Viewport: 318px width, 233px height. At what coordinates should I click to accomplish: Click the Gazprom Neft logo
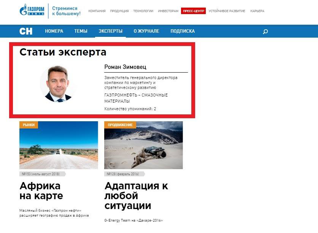click(x=32, y=11)
